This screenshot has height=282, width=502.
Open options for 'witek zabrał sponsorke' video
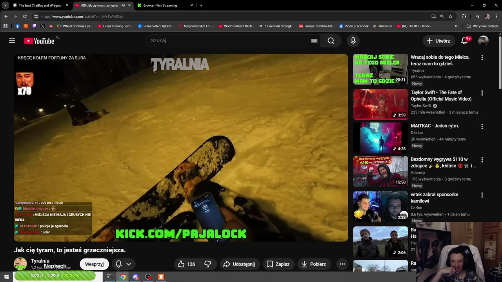482,195
